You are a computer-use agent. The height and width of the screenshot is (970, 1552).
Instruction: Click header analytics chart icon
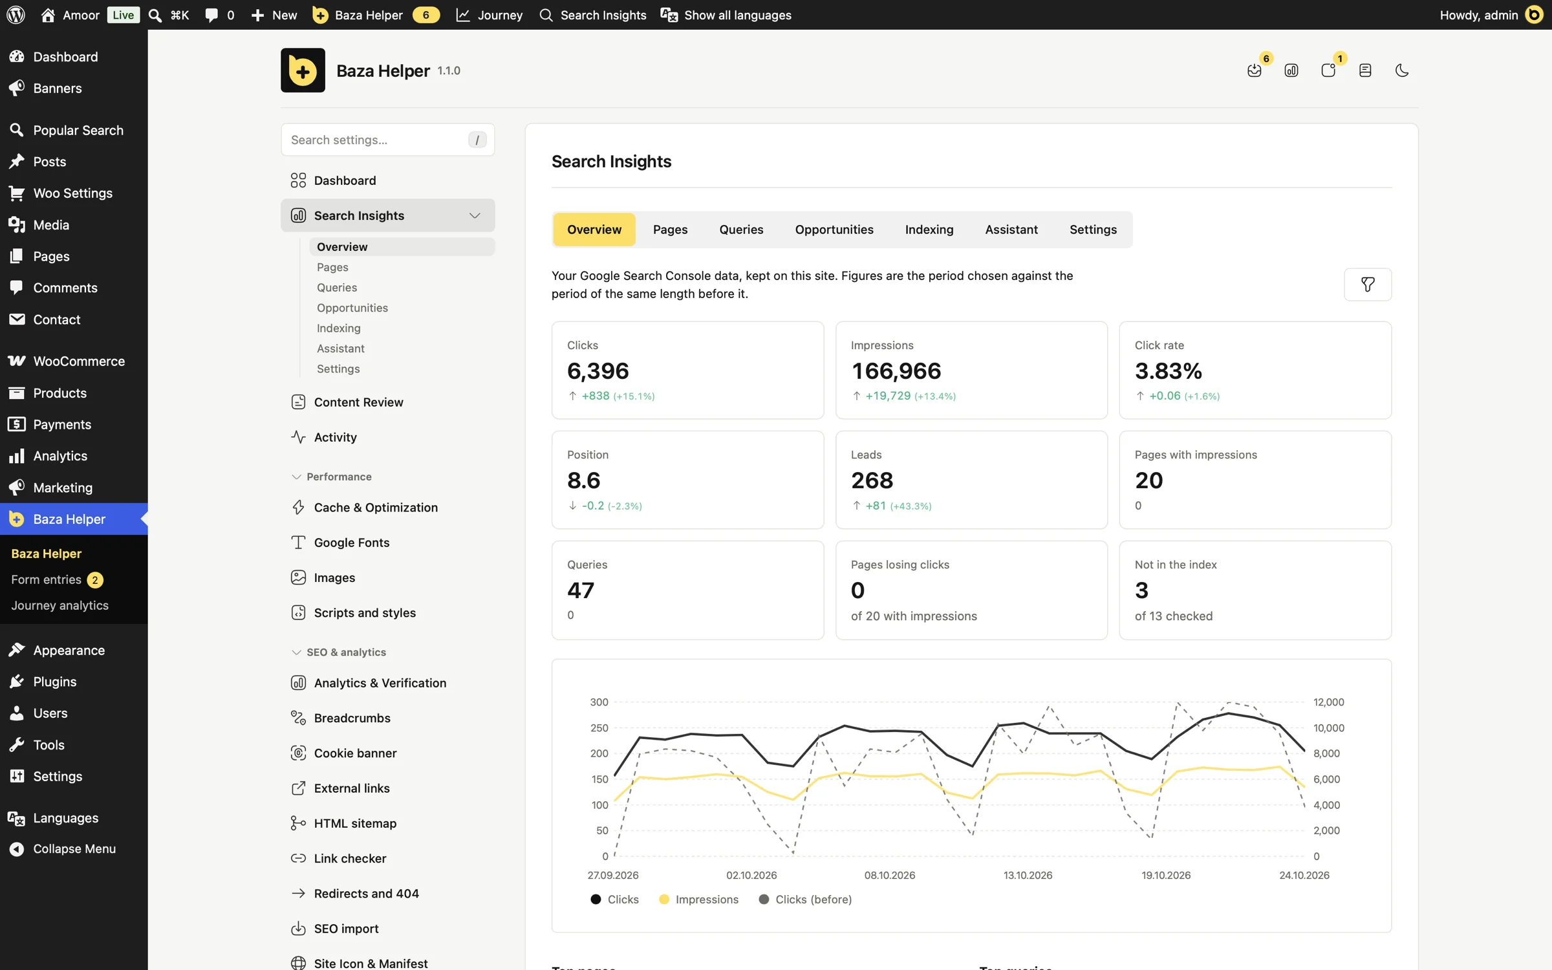click(1291, 70)
